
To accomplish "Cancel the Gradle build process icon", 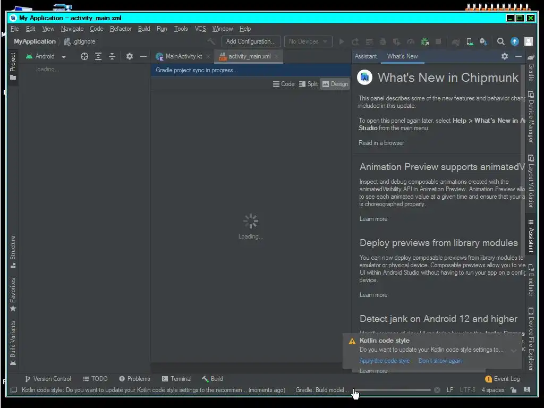I will pyautogui.click(x=437, y=390).
